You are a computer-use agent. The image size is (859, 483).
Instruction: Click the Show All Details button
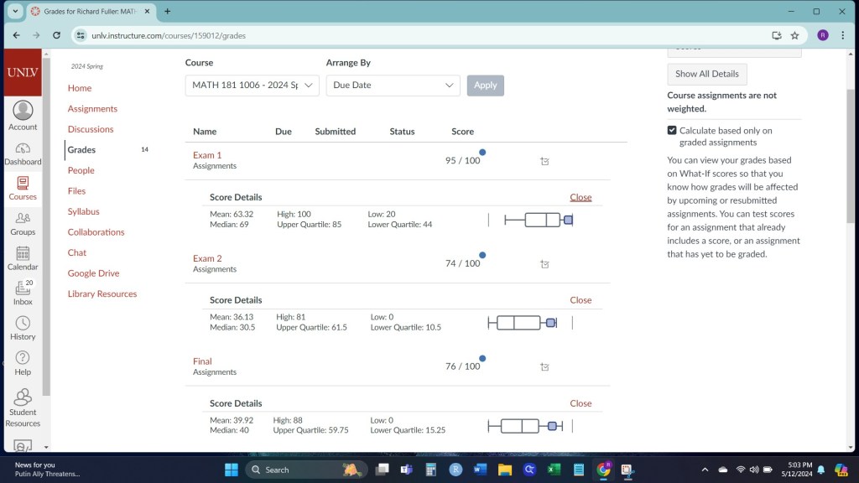[707, 74]
